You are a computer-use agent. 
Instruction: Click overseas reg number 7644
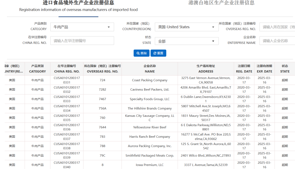[102, 127]
